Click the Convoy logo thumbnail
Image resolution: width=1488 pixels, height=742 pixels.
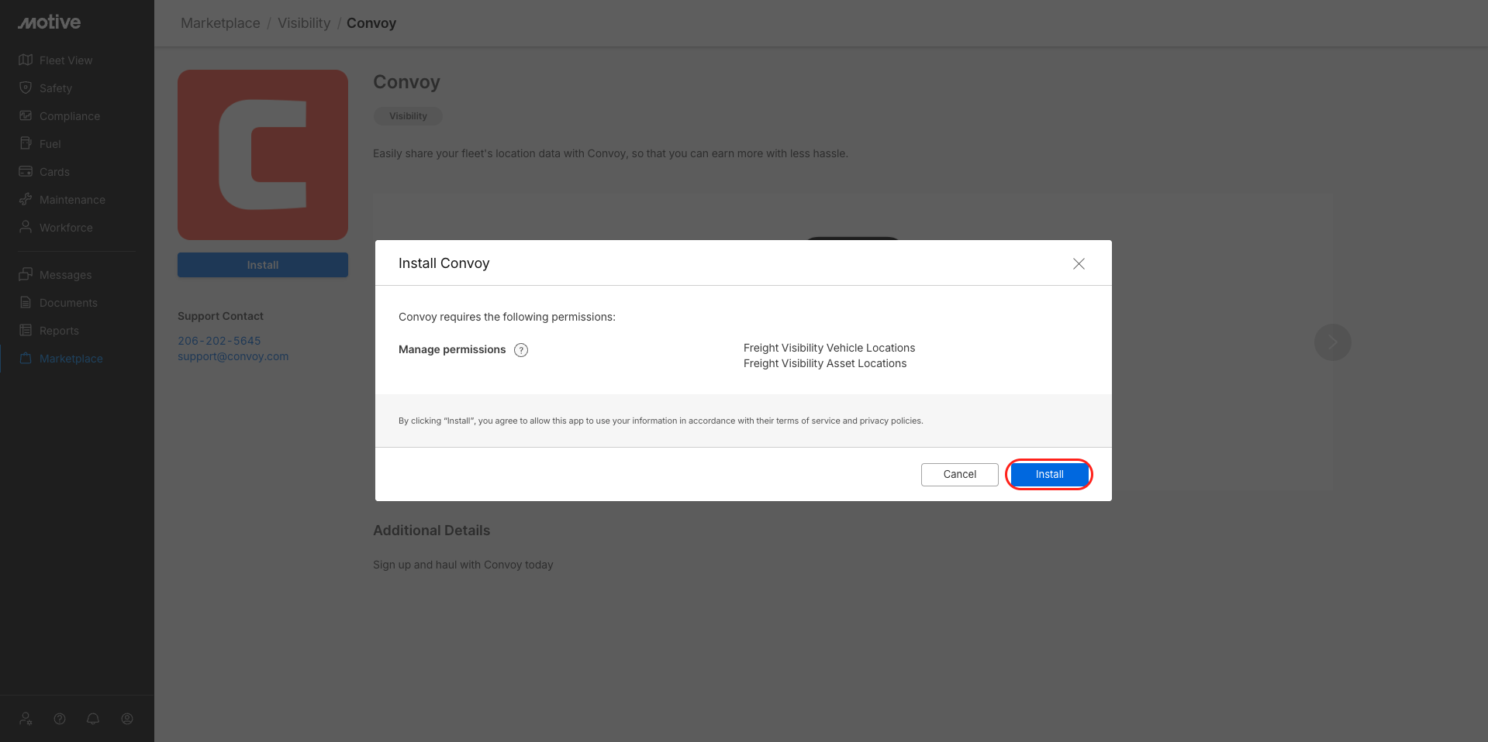(263, 155)
